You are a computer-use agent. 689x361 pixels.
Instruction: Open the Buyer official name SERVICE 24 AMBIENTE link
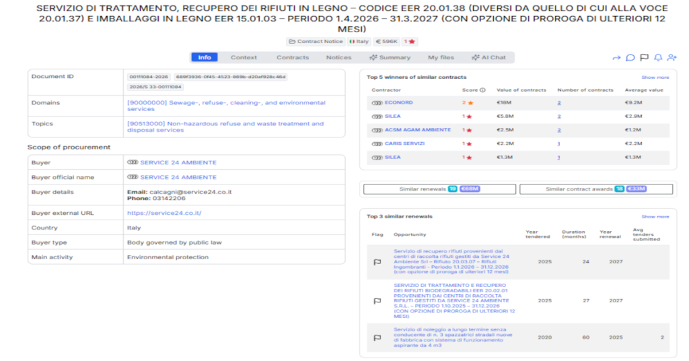178,177
